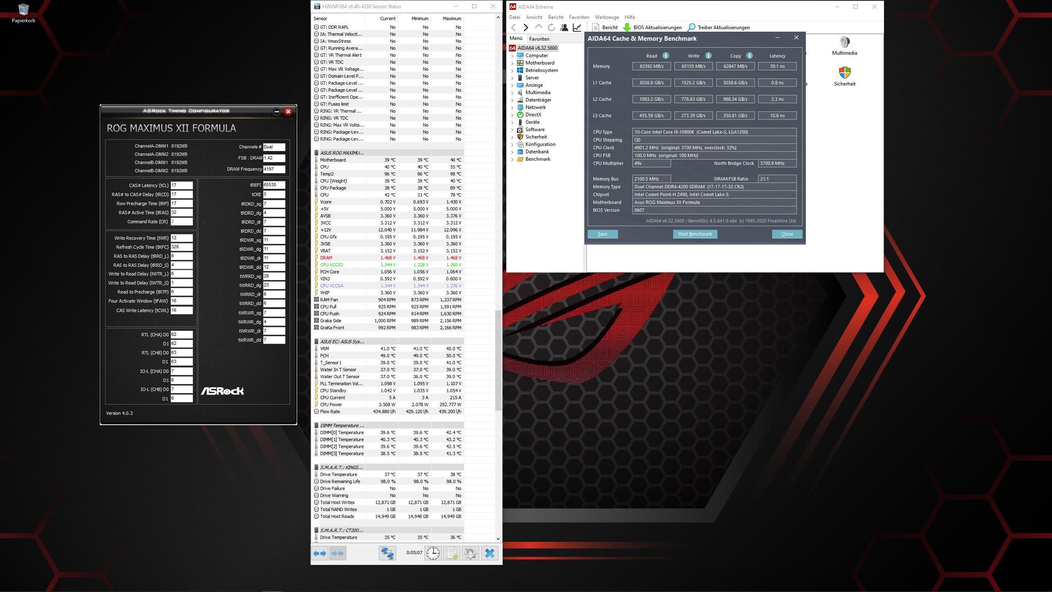Click Read info icon in benchmark

pyautogui.click(x=665, y=55)
